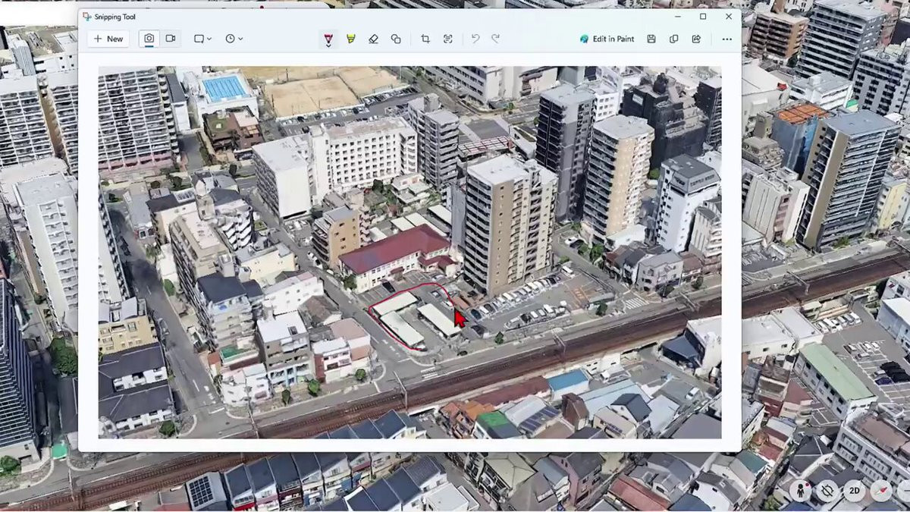The height and width of the screenshot is (512, 910).
Task: Switch to photo Snip mode
Action: (x=149, y=39)
